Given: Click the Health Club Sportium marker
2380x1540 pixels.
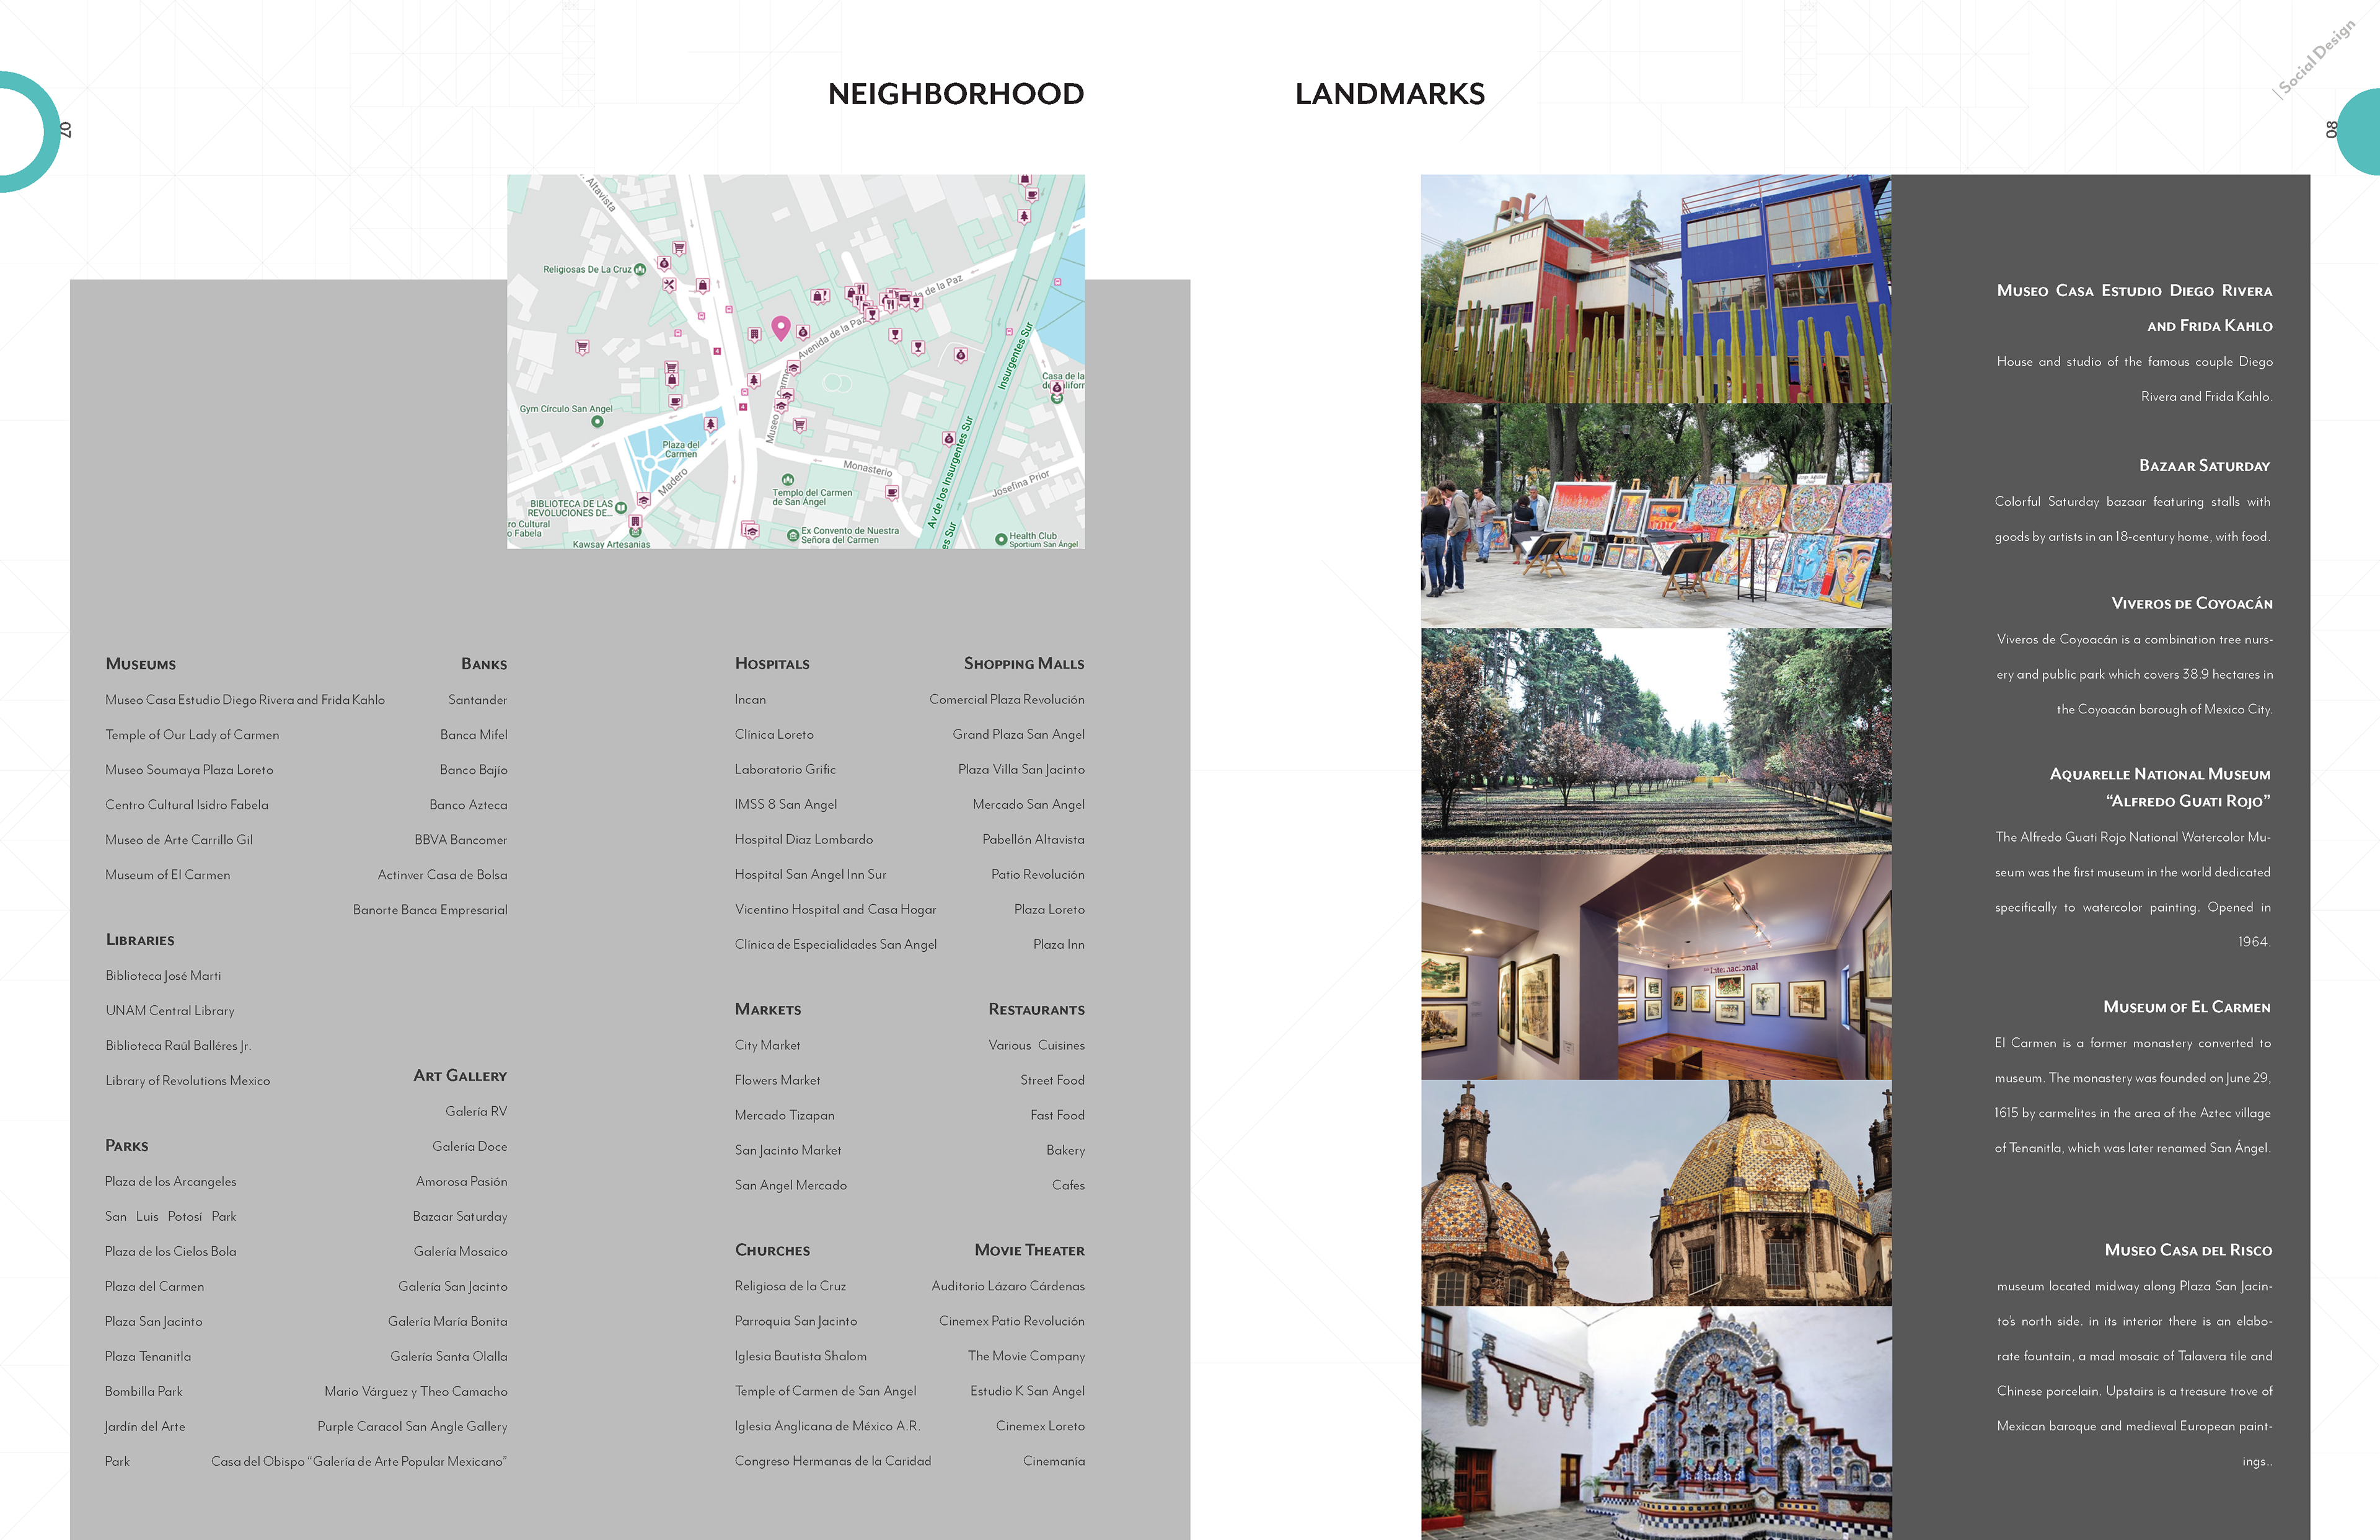Looking at the screenshot, I should [1001, 540].
